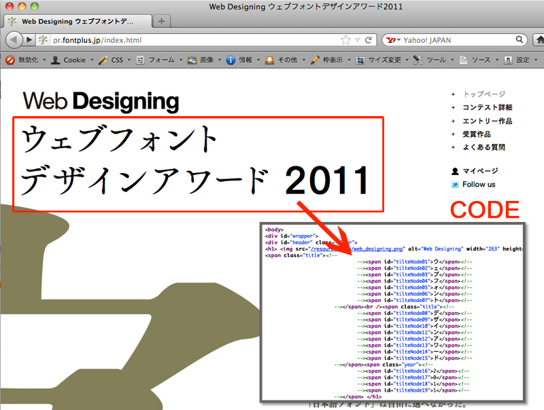The image size is (544, 410).
Task: Open the マイページ link
Action: pyautogui.click(x=481, y=171)
